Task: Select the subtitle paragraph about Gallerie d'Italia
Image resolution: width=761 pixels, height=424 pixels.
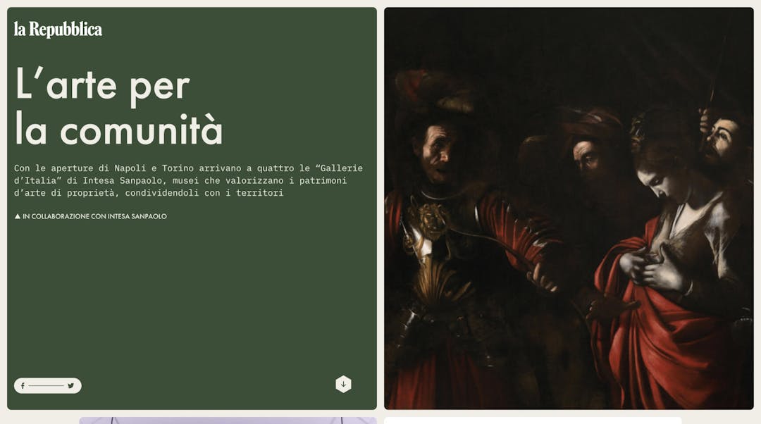Action: [188, 180]
